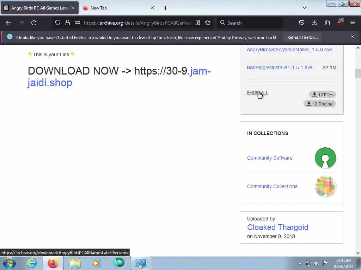View site security via the padlock icon
361x270 pixels.
67,22
